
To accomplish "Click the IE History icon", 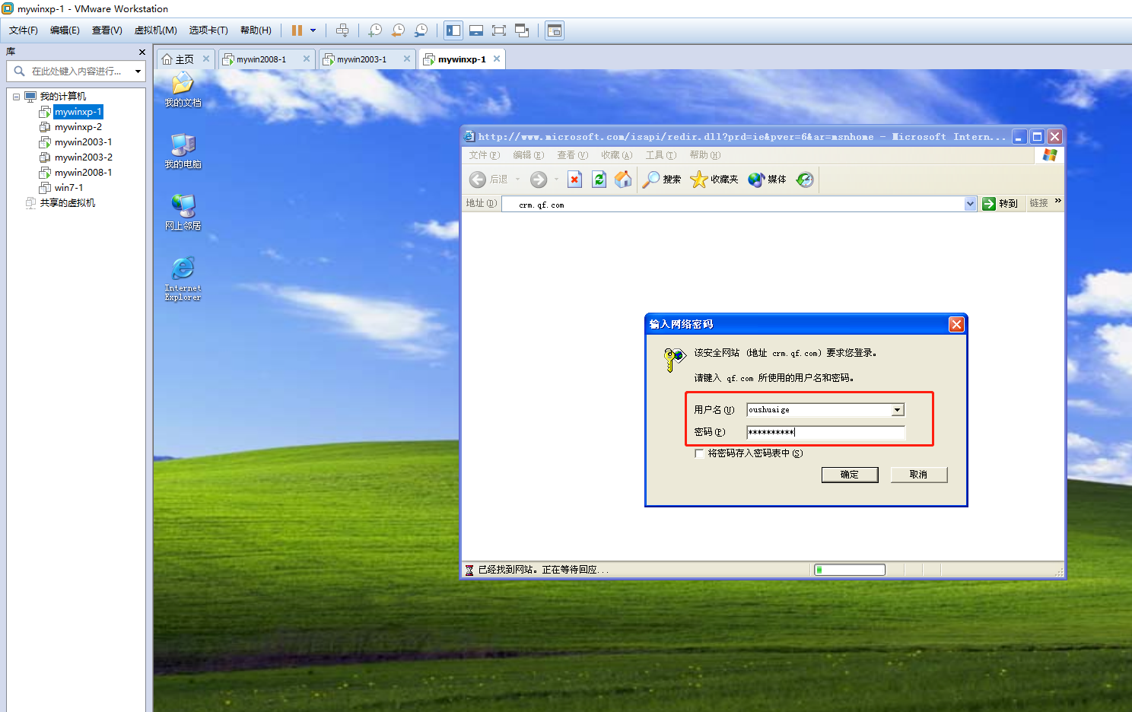I will pyautogui.click(x=805, y=180).
